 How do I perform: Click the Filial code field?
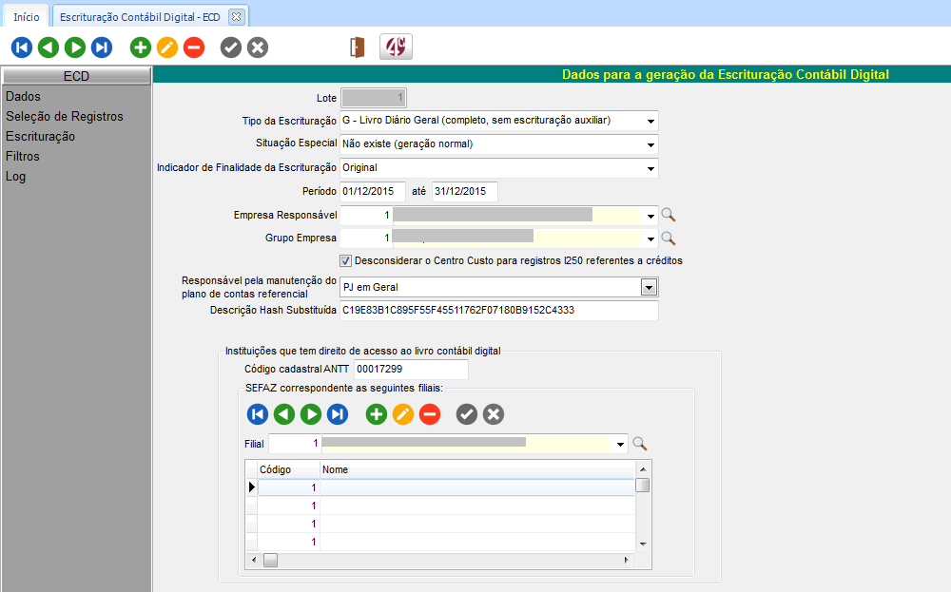pos(295,444)
